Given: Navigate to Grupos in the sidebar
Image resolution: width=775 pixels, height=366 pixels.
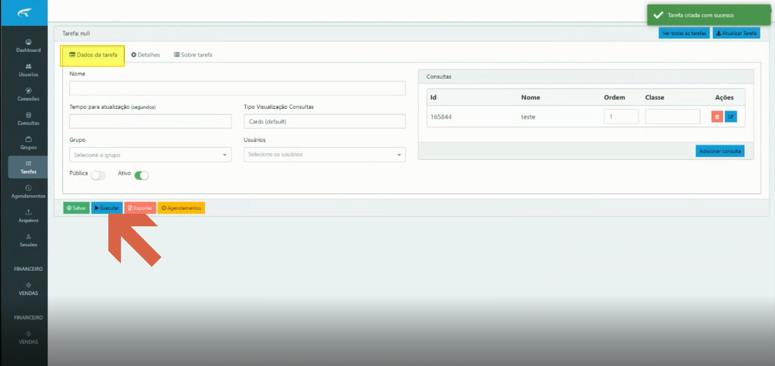Looking at the screenshot, I should point(28,143).
